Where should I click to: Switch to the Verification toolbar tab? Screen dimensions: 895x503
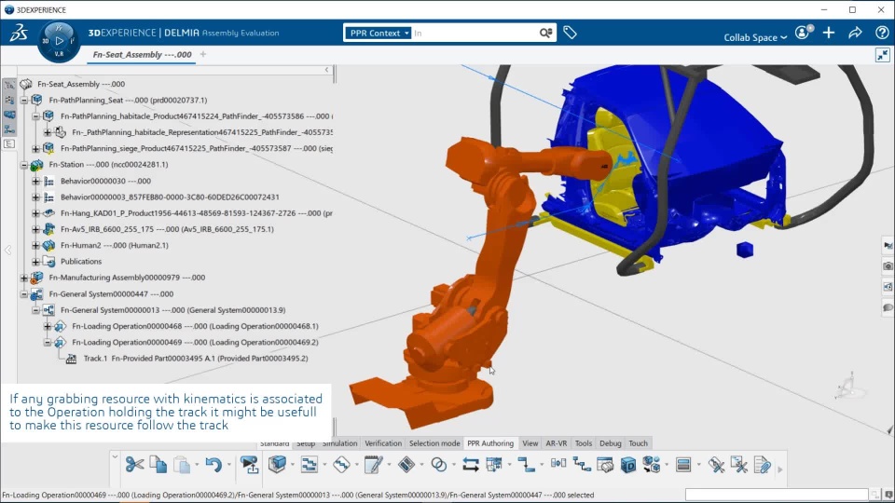(x=383, y=443)
